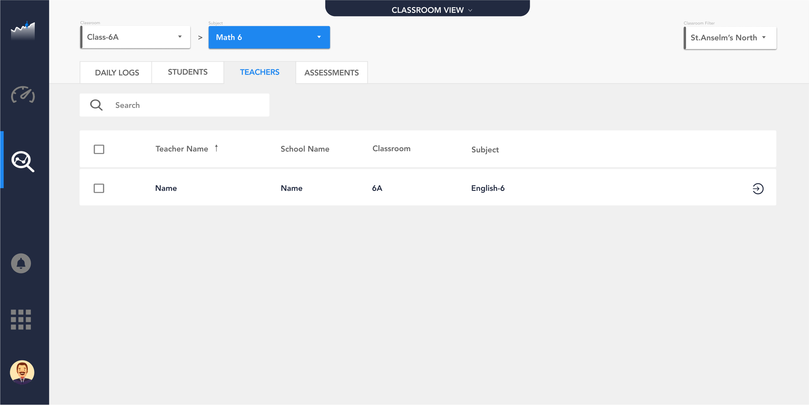Open the apps grid icon
The height and width of the screenshot is (405, 809).
tap(21, 319)
